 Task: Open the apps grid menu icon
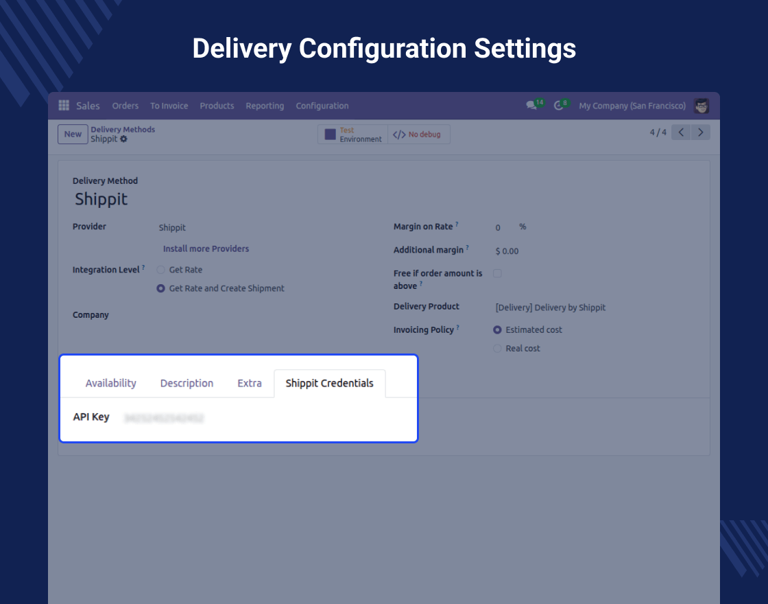point(64,106)
